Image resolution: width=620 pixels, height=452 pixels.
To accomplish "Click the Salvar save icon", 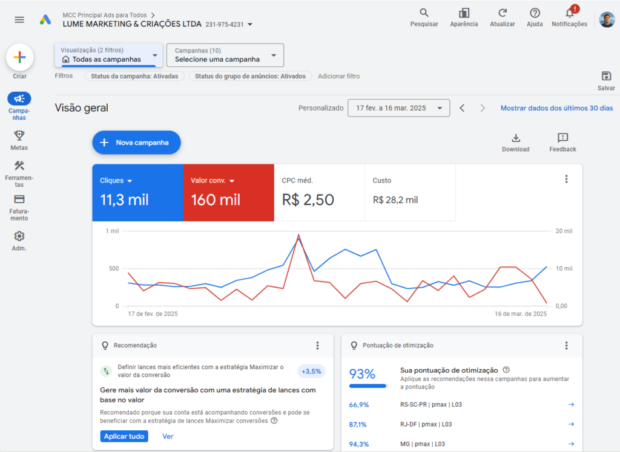I will point(606,76).
